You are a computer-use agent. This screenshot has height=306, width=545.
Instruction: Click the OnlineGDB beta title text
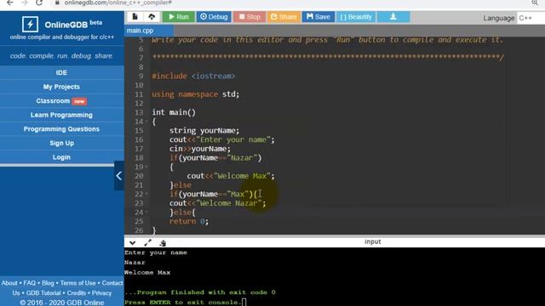73,25
